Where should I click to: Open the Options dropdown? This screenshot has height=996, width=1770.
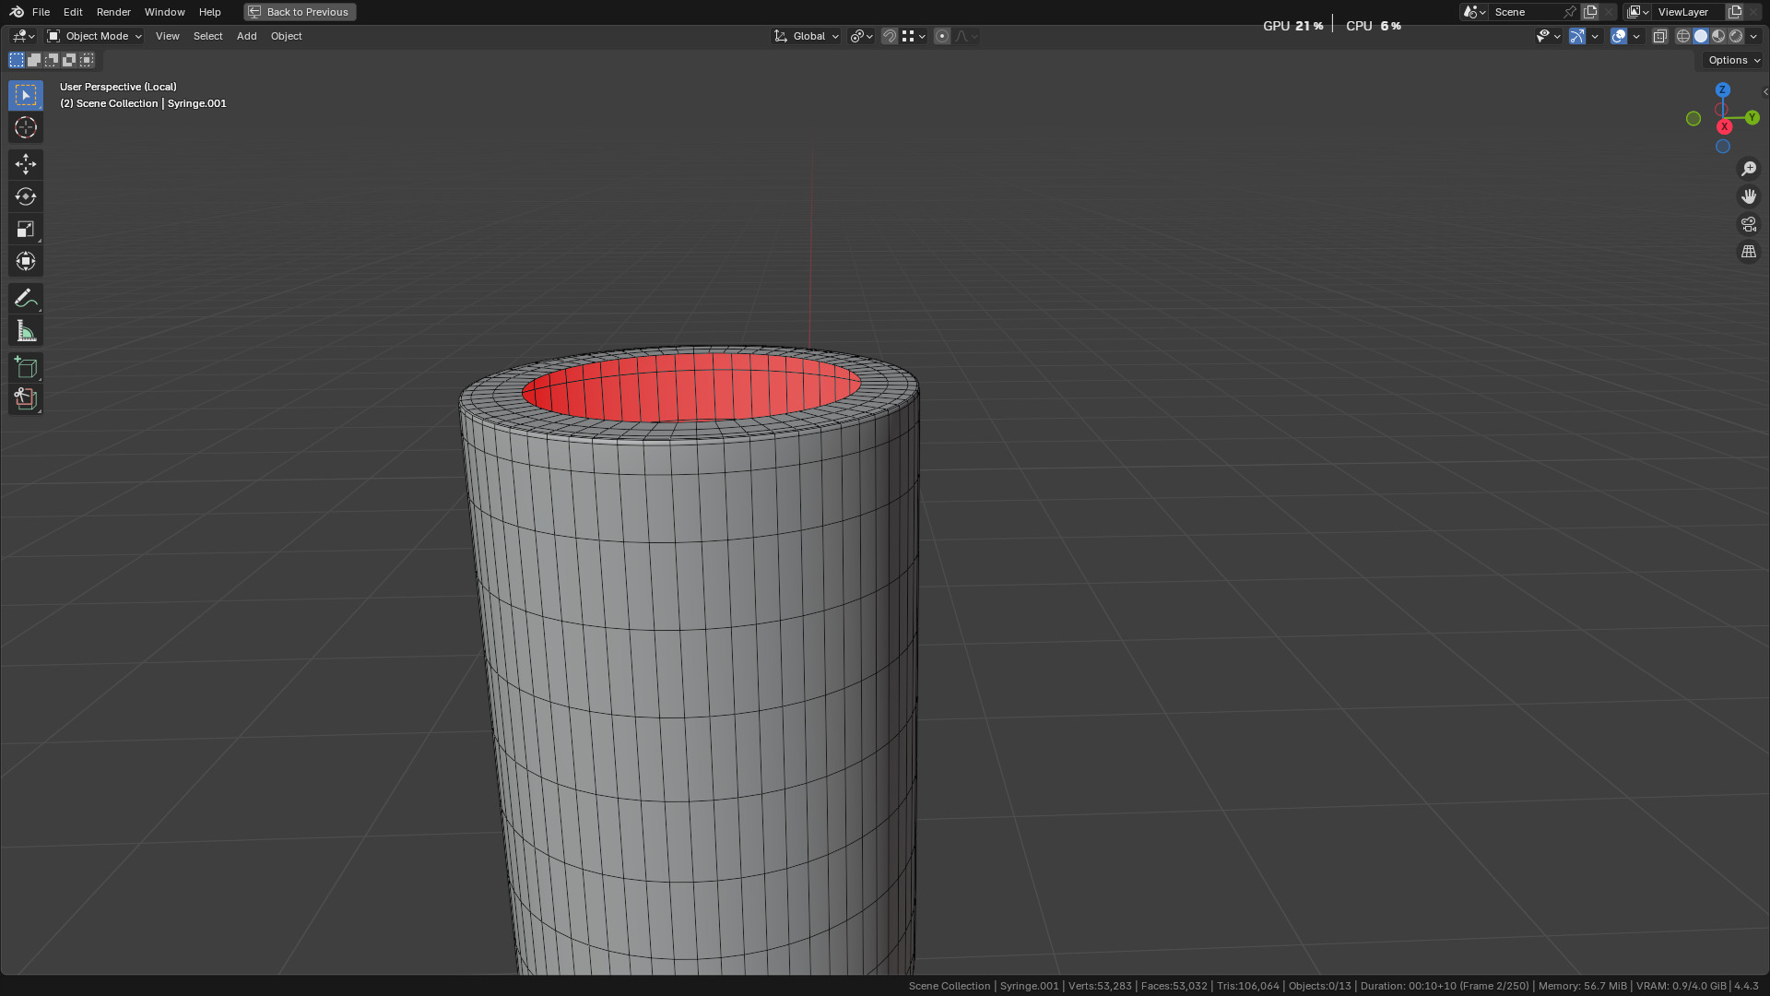[1733, 60]
